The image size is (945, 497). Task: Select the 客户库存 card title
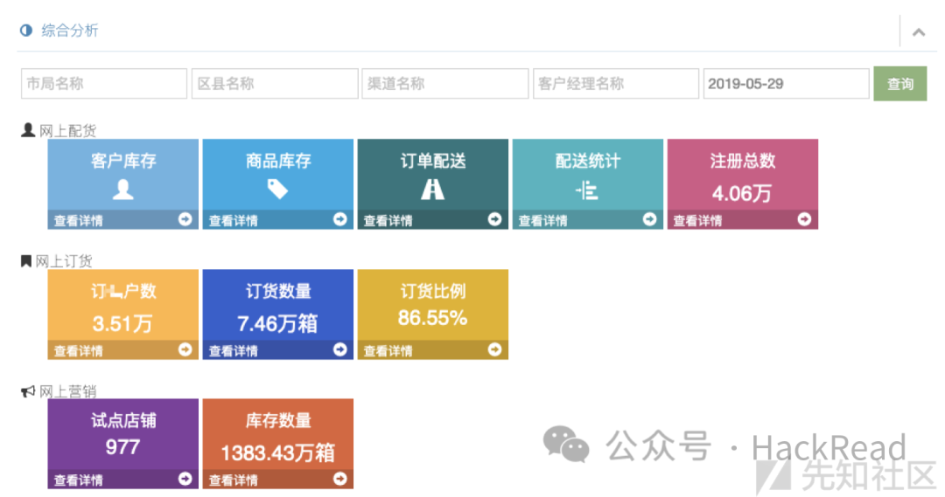click(123, 161)
